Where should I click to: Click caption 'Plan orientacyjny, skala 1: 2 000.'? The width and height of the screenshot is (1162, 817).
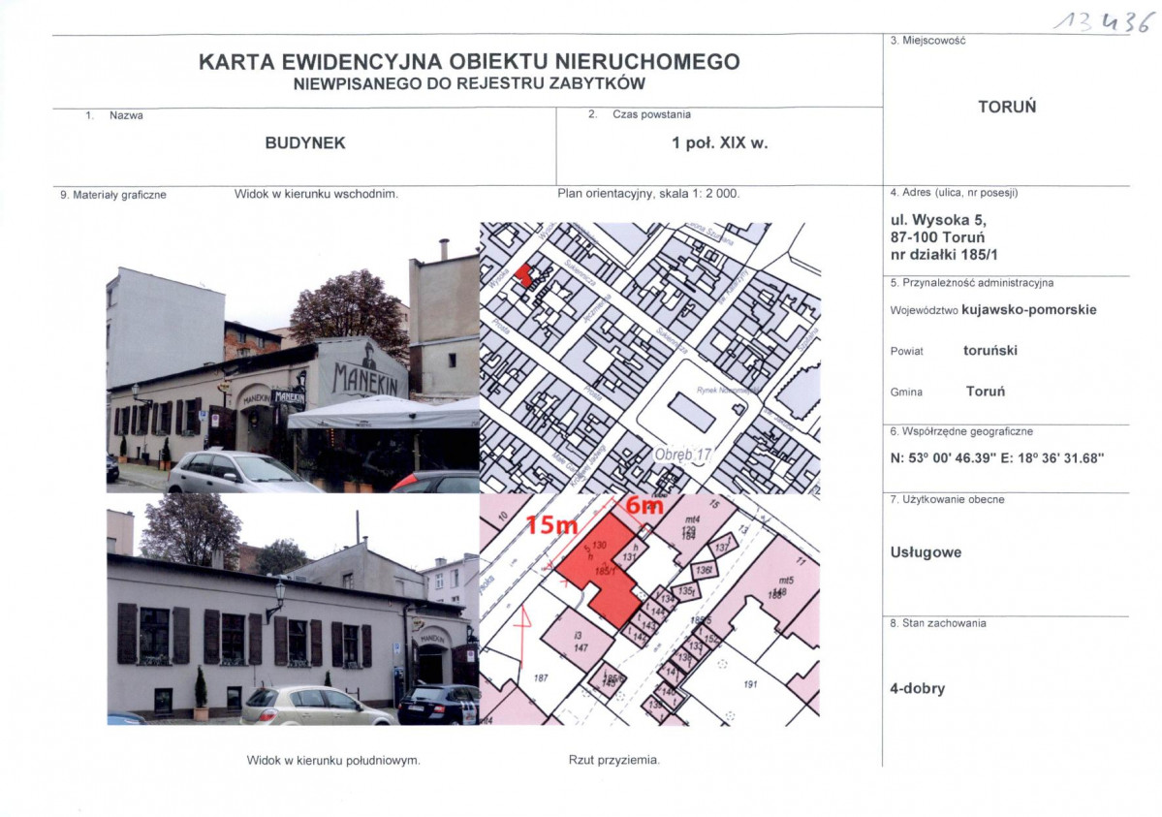pyautogui.click(x=648, y=194)
